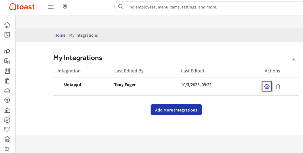Open Untappd integration settings gear
Screen dimensions: 303x153
(x=267, y=87)
